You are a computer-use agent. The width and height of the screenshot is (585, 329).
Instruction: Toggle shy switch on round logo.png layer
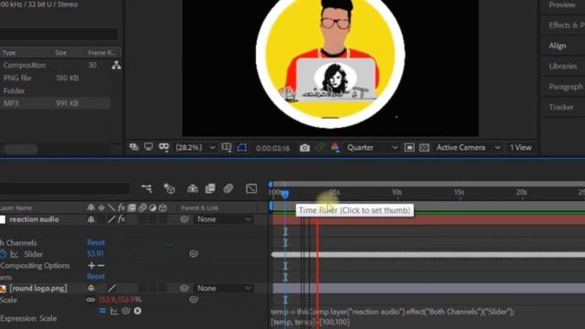coord(91,288)
